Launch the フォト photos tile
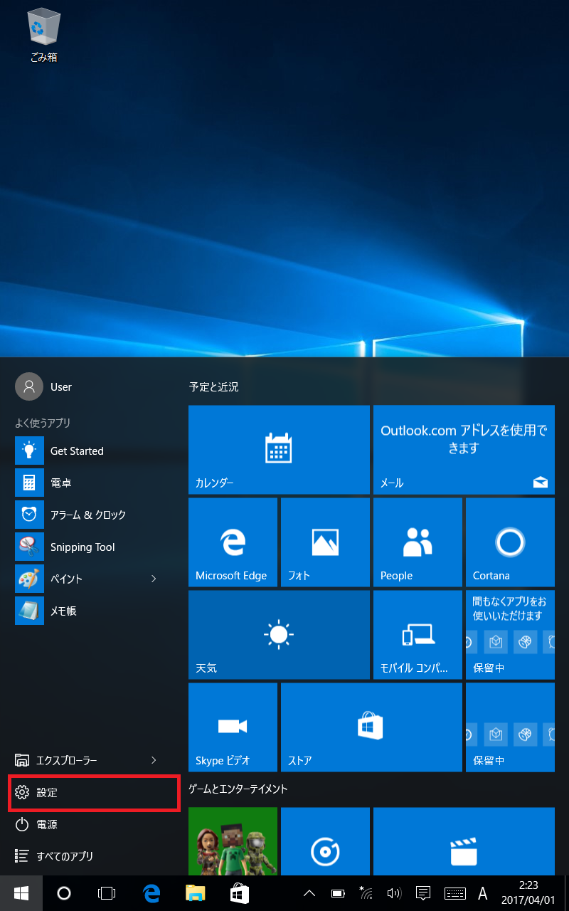The width and height of the screenshot is (569, 911). coord(325,542)
